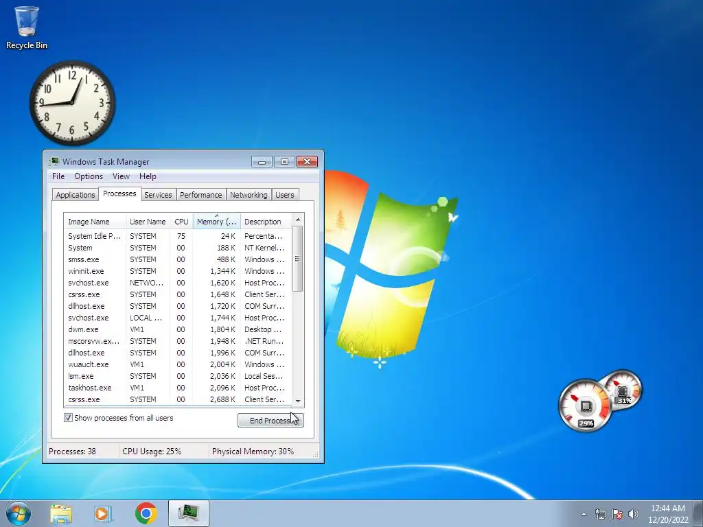Click process list scrollbar up arrow
703x527 pixels.
(298, 220)
